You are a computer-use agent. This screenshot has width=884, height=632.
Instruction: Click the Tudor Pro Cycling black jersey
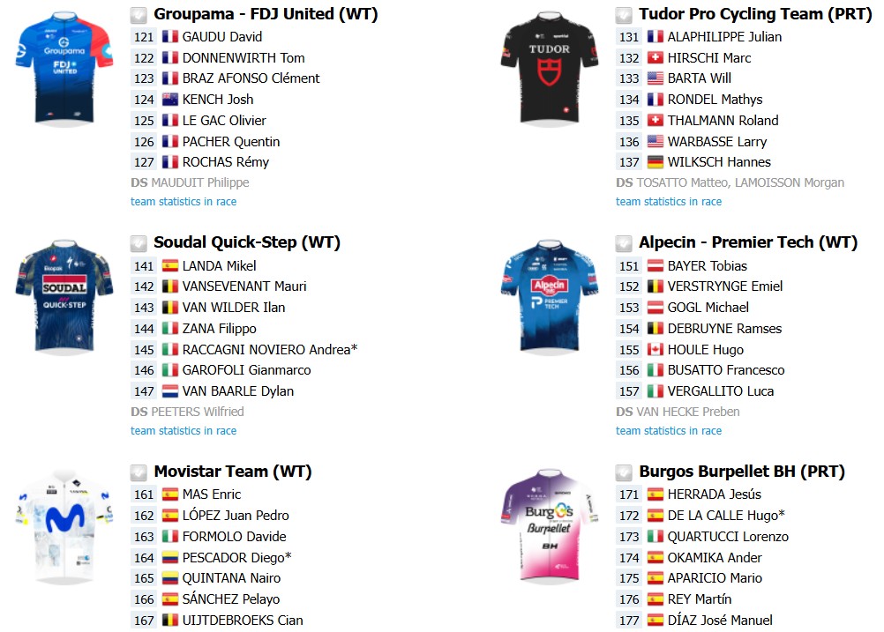click(x=549, y=69)
